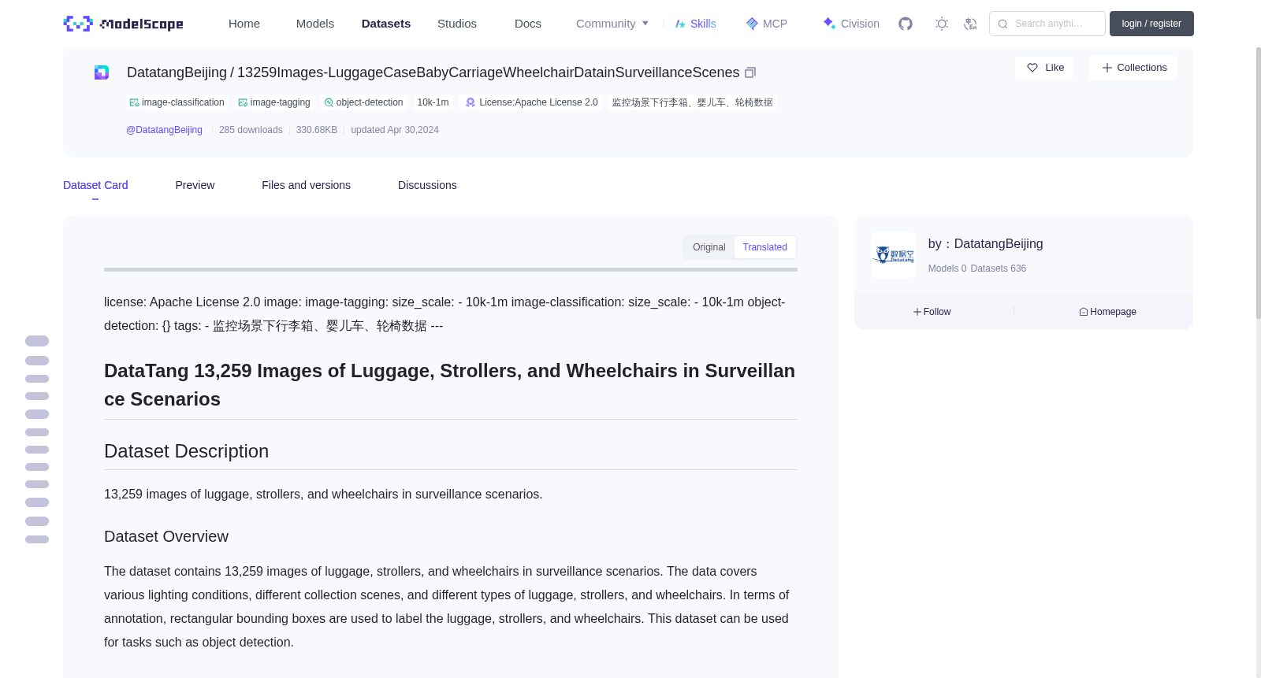The width and height of the screenshot is (1261, 678).
Task: Go to Home in navigation
Action: pyautogui.click(x=244, y=24)
